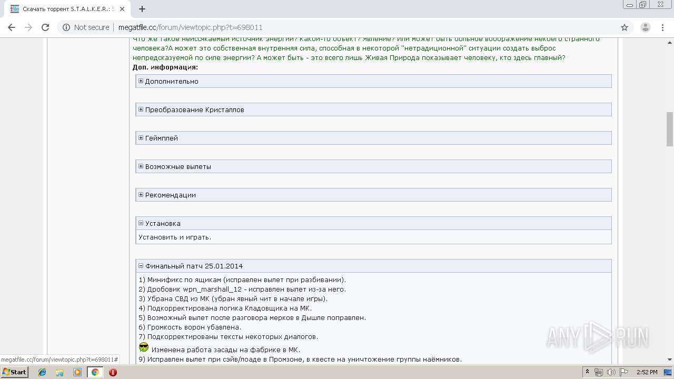Screen dimensions: 674x379
Task: Focus the address bar URL
Action: coord(190,27)
